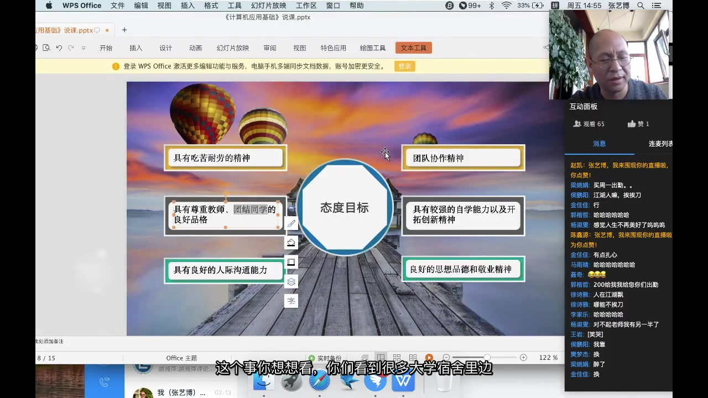The image size is (708, 398).
Task: Open the 格式 menu in menu bar
Action: (211, 6)
